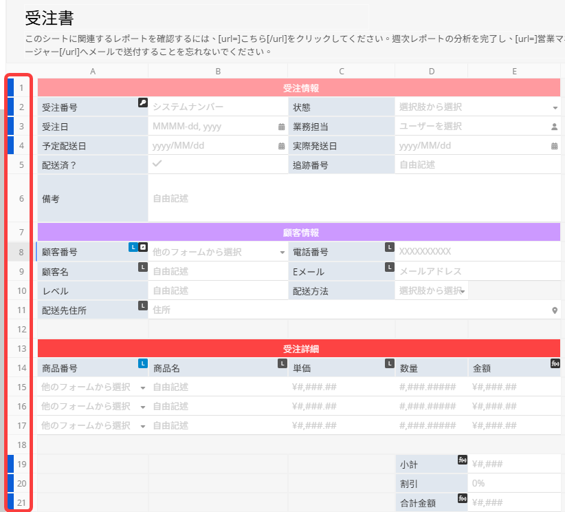Click the location pin in 配送先住所 field

coord(555,310)
